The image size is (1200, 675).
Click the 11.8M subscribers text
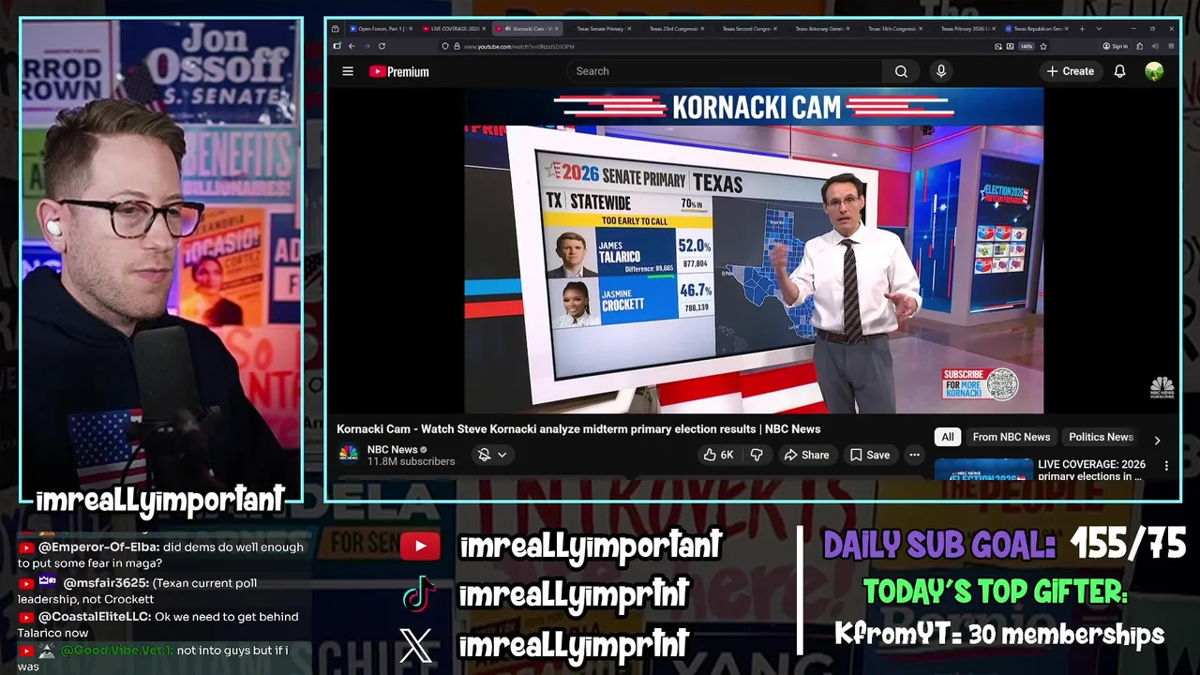(x=411, y=461)
